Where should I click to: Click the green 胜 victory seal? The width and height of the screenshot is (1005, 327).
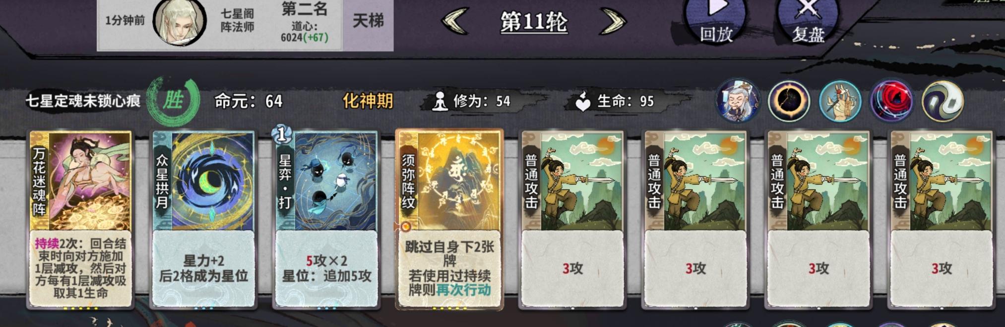click(x=174, y=101)
